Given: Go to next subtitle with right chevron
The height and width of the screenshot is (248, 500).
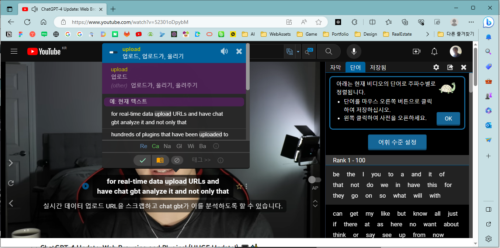Looking at the screenshot, I should point(11,163).
